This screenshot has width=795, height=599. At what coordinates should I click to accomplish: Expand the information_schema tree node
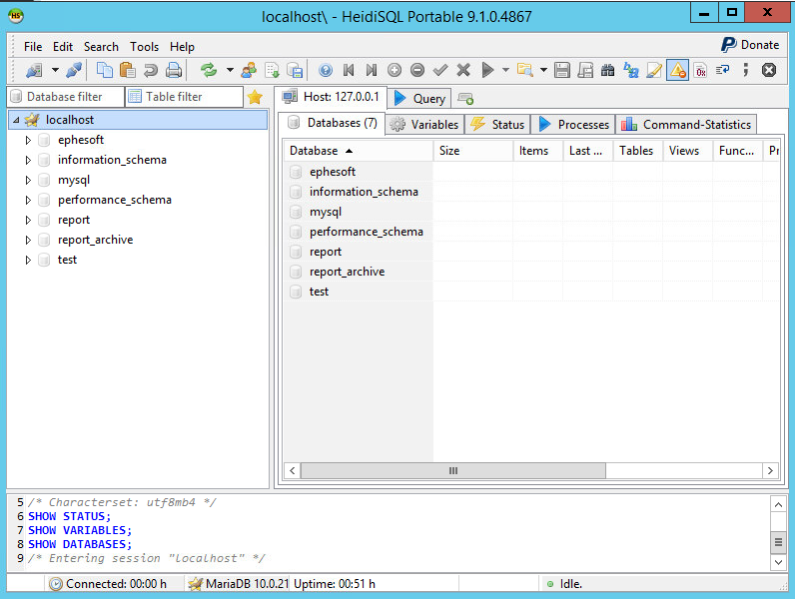click(28, 160)
